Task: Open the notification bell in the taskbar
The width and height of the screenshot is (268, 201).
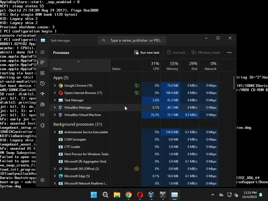Action: coord(261,195)
